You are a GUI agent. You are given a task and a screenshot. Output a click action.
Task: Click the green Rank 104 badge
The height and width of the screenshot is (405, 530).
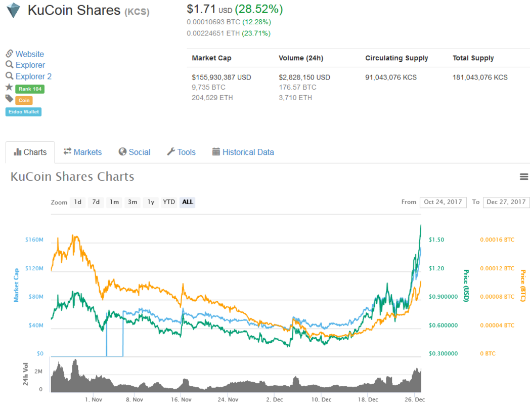pos(30,89)
